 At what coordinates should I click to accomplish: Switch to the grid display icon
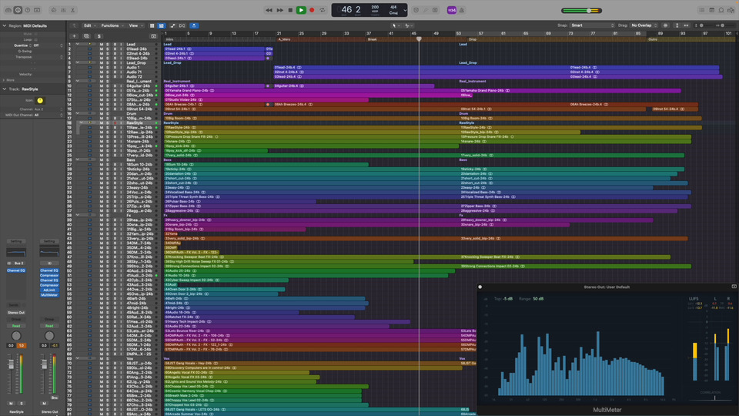click(x=152, y=25)
